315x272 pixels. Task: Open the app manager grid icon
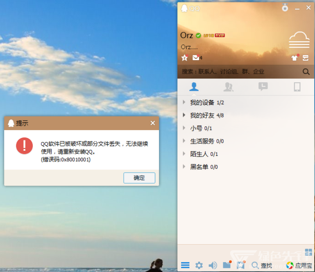click(308, 252)
